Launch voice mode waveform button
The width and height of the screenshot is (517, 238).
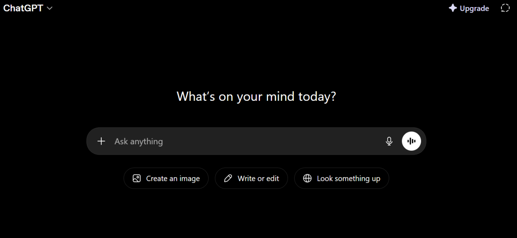411,141
